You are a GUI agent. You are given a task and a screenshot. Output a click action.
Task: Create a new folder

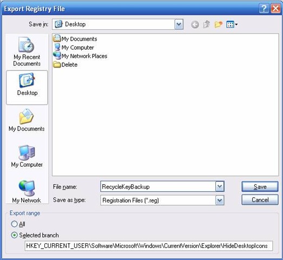218,24
